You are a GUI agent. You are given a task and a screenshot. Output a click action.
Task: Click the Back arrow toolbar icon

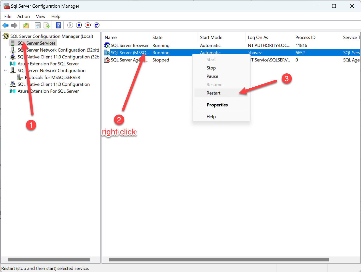tap(5, 25)
